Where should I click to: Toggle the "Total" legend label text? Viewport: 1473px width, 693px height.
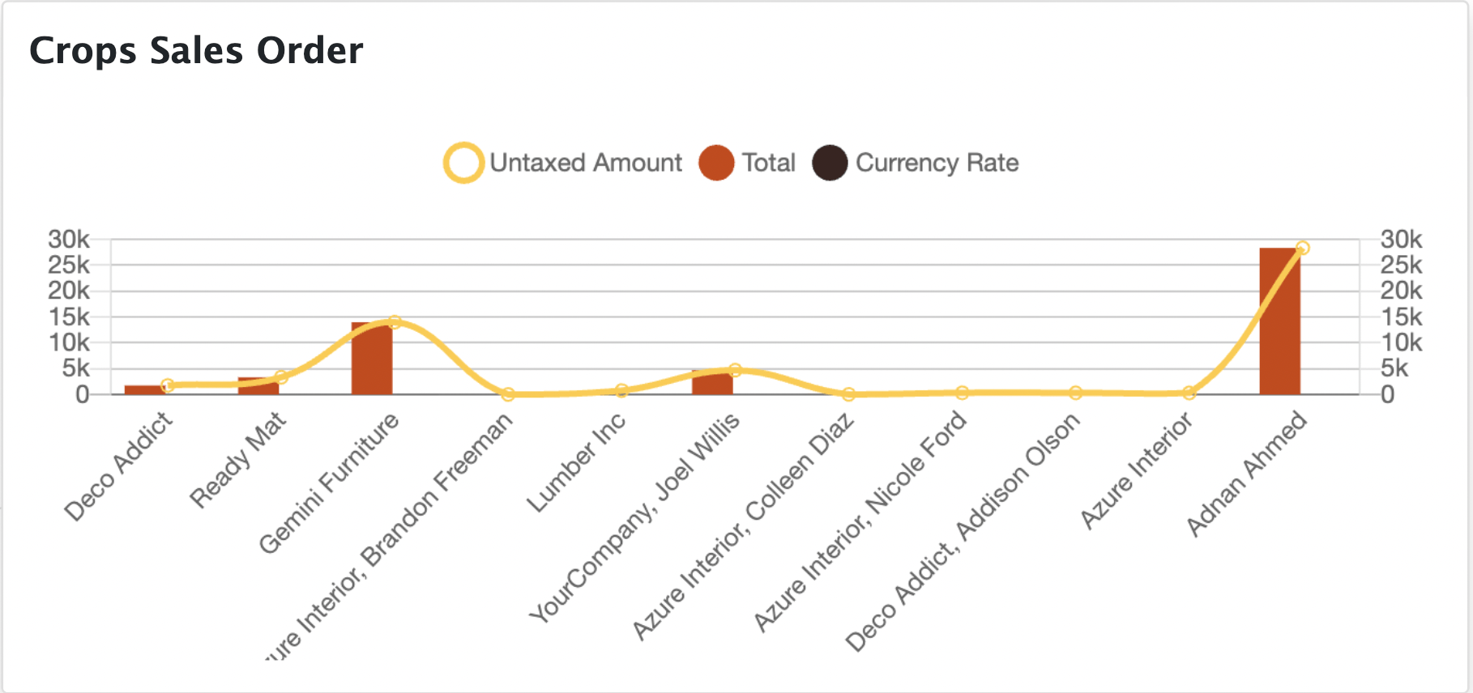pyautogui.click(x=769, y=163)
